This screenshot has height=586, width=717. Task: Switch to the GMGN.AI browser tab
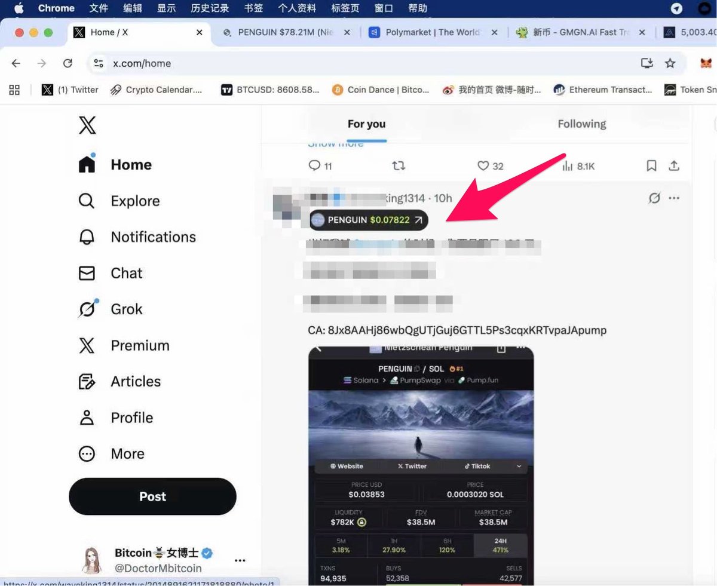(580, 32)
